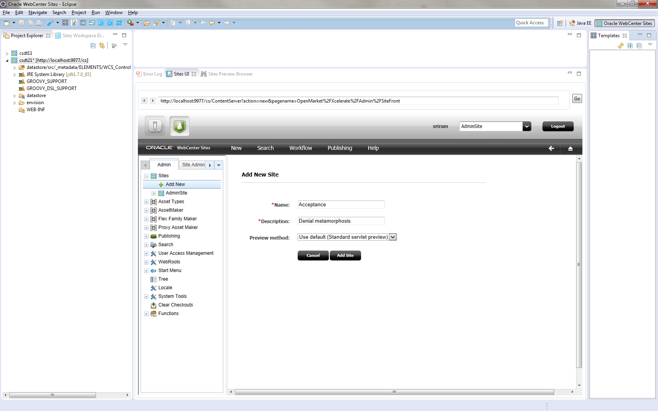Click the Sites UI horizontal scrollbar

(394, 392)
